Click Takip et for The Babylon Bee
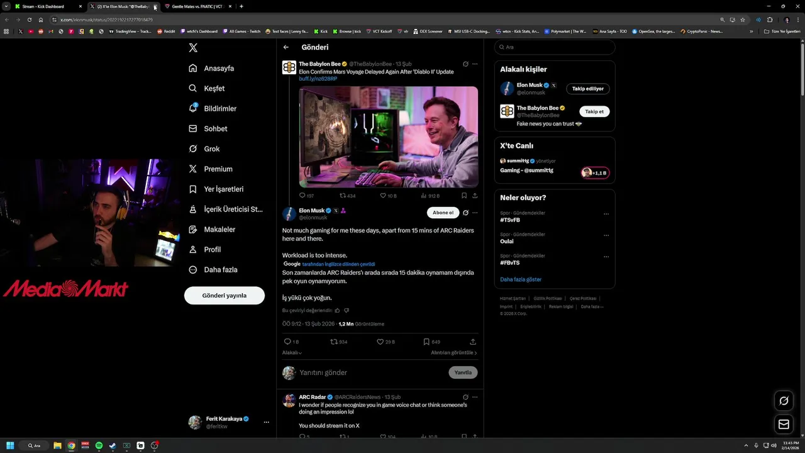This screenshot has width=805, height=453. click(594, 111)
